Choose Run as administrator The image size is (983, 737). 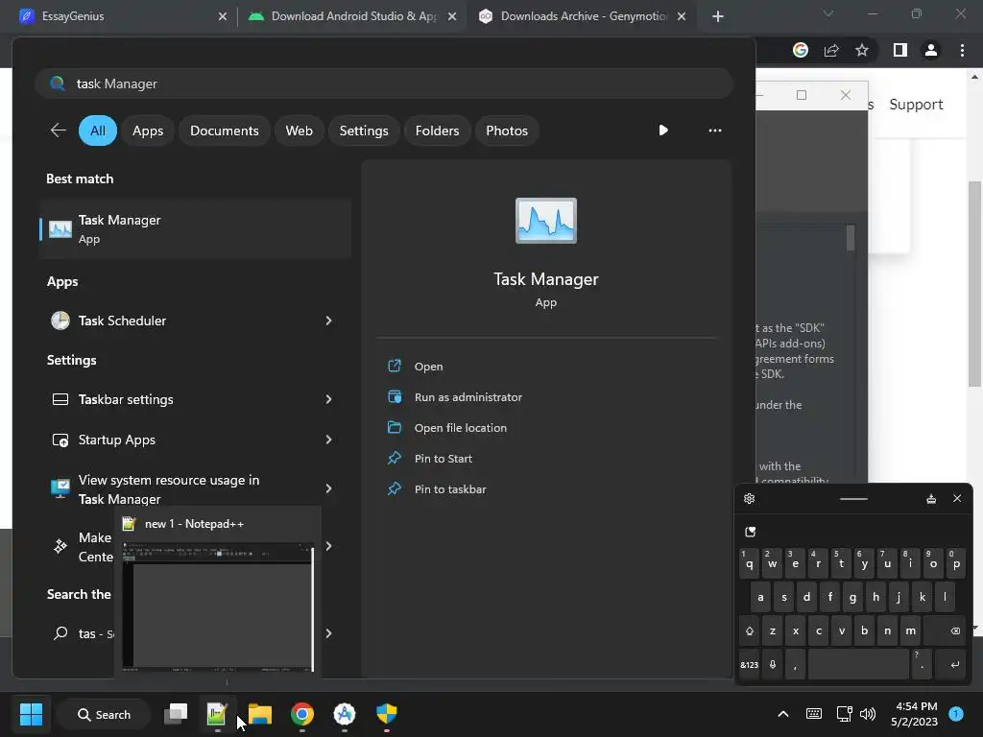click(468, 396)
